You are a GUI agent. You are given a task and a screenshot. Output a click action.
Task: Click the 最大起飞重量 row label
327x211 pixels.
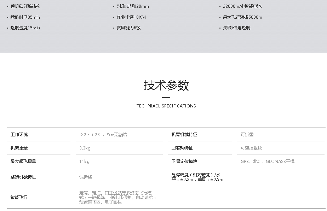pos(23,162)
